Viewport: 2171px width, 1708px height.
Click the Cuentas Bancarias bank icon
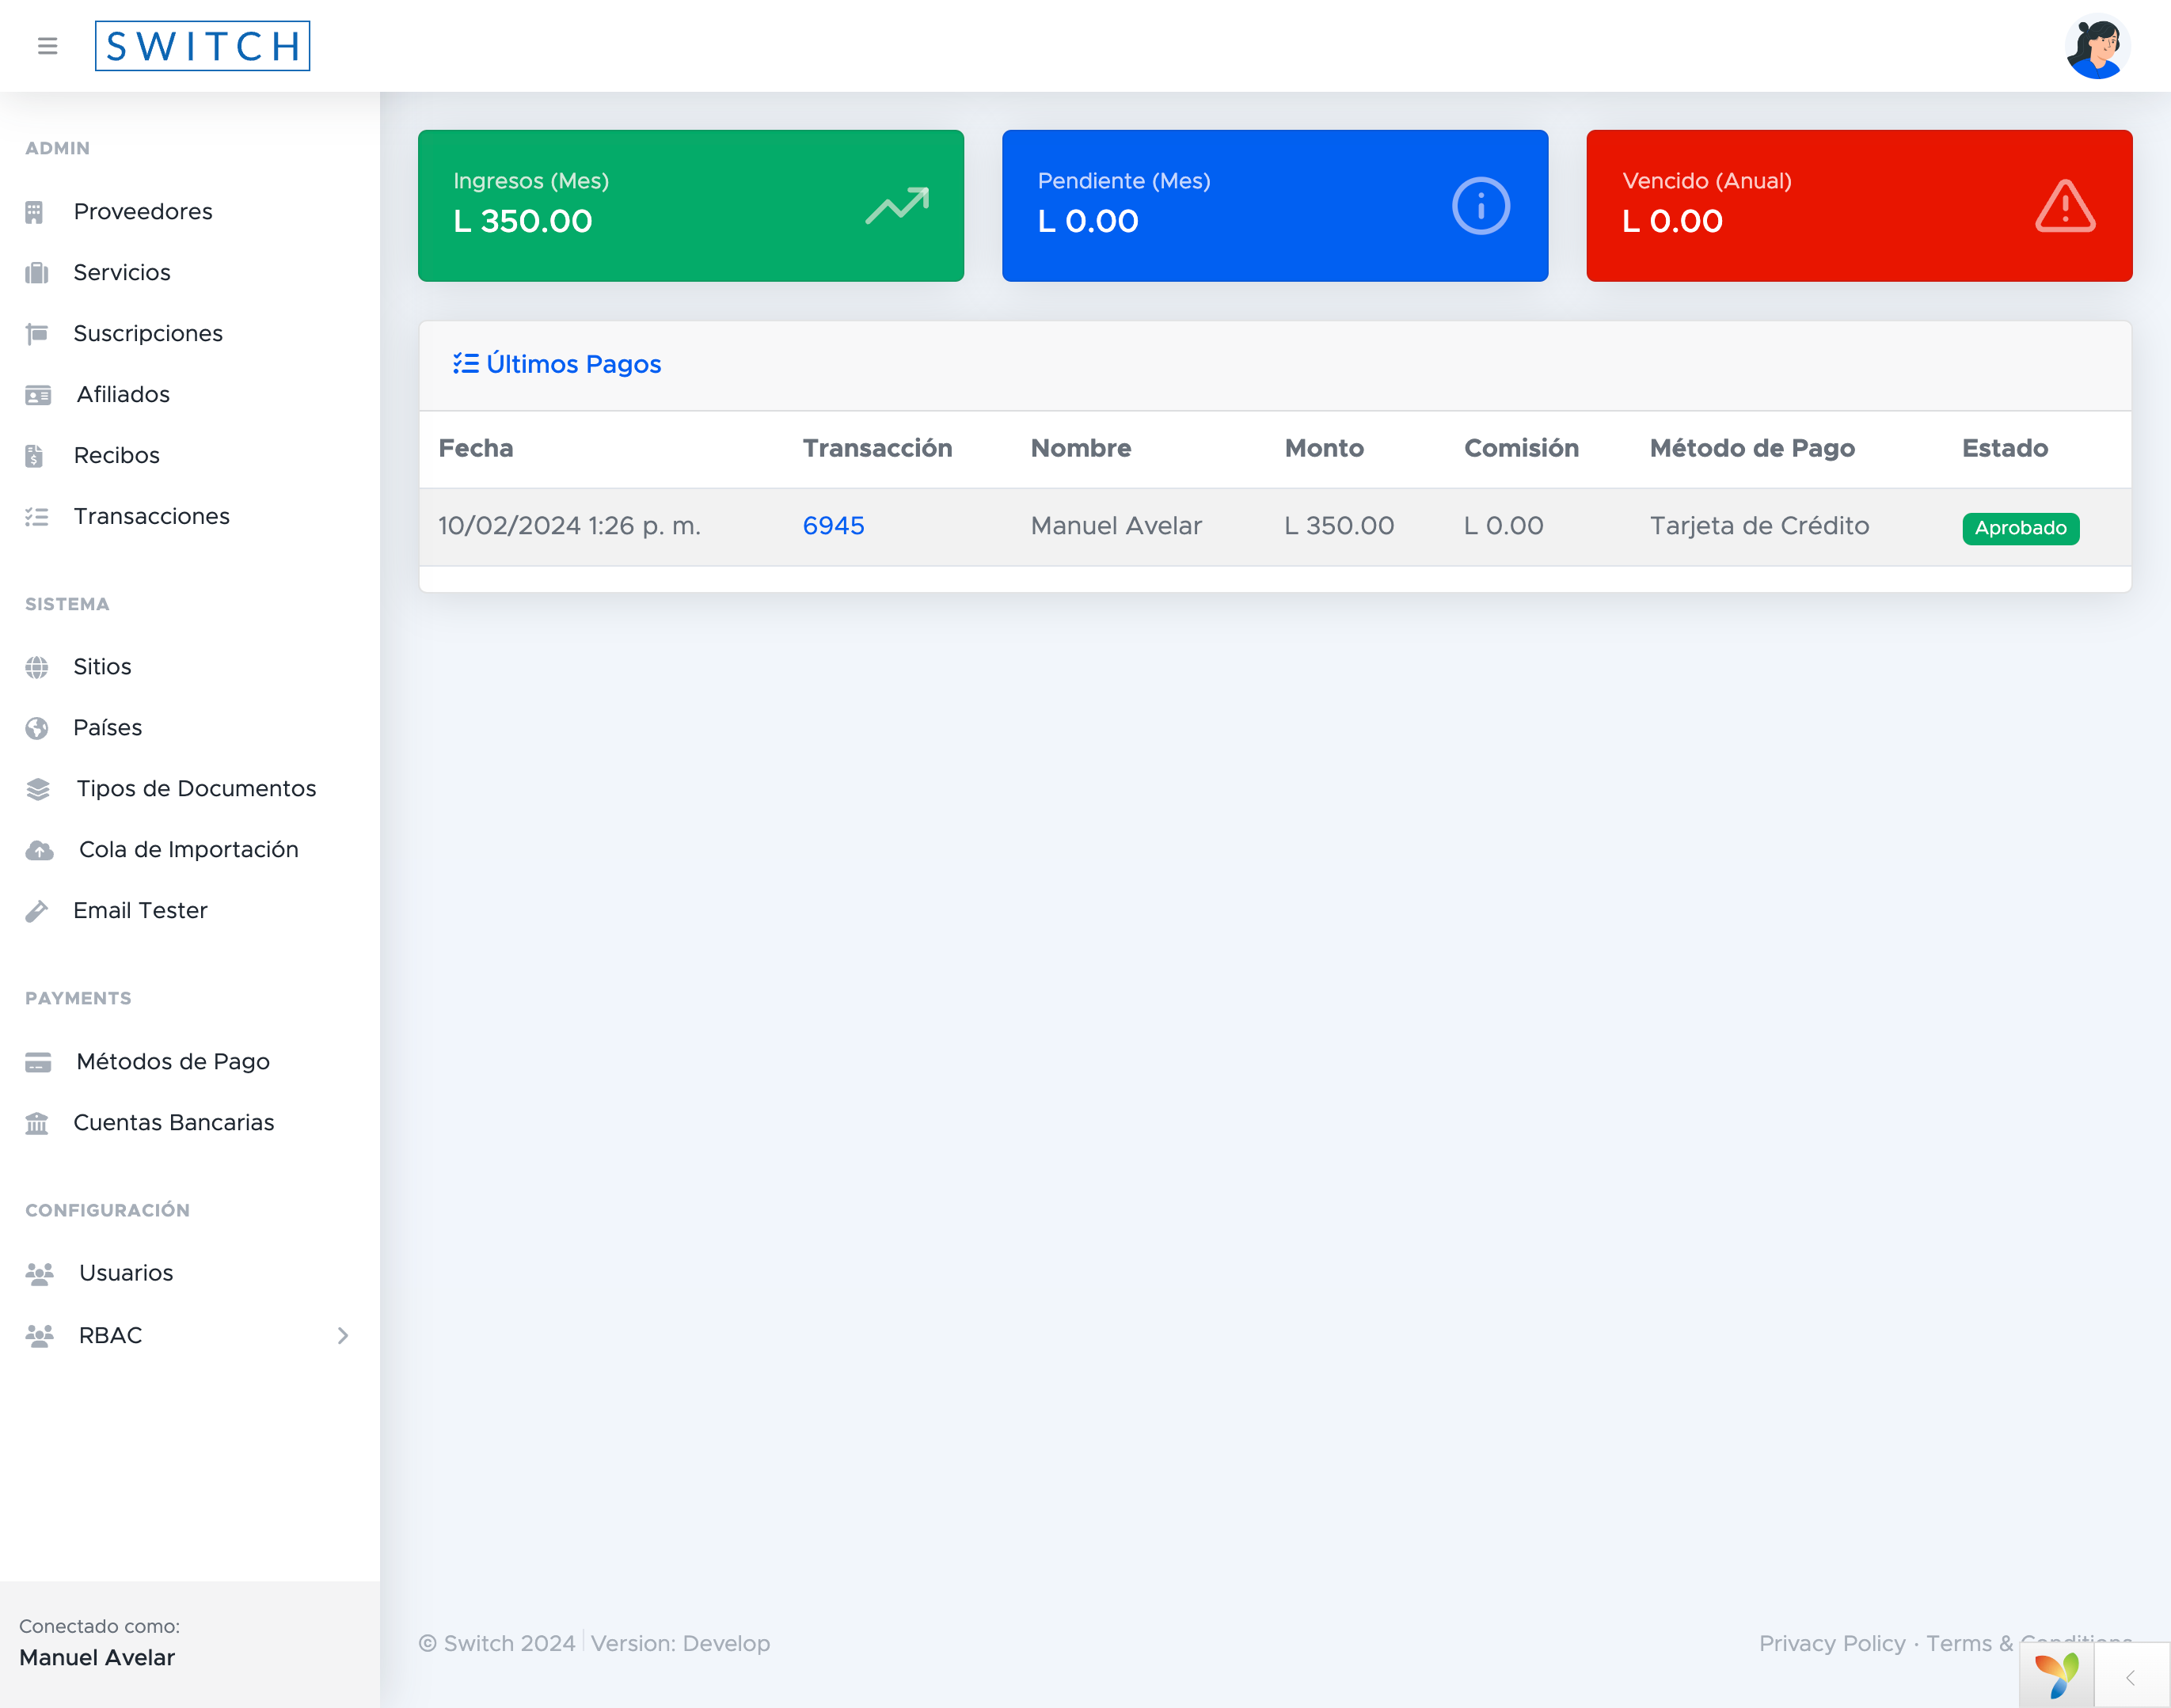click(37, 1123)
